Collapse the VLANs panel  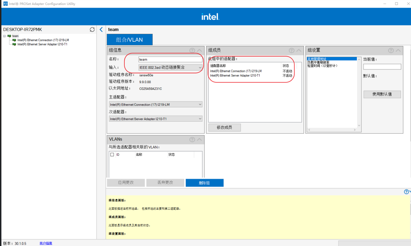(199, 139)
